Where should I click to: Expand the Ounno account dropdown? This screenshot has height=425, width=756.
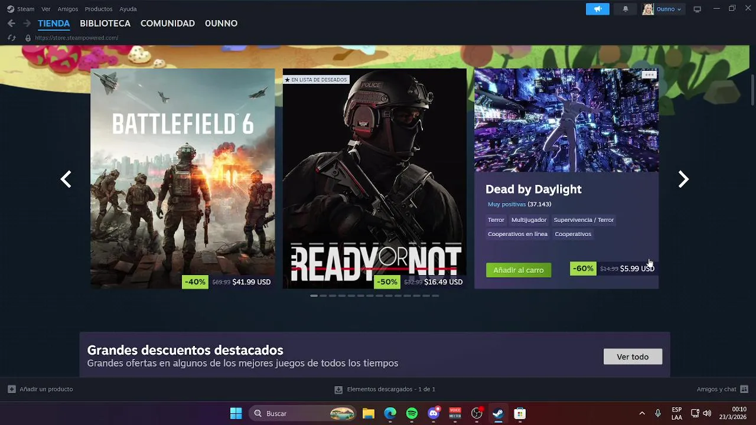point(669,9)
